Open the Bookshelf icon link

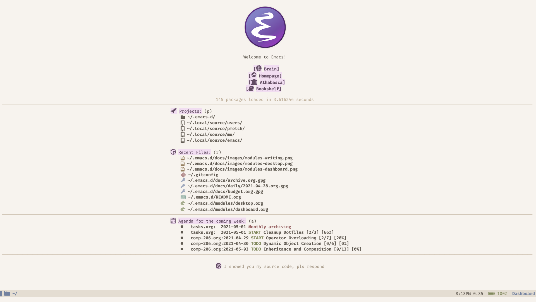[250, 88]
